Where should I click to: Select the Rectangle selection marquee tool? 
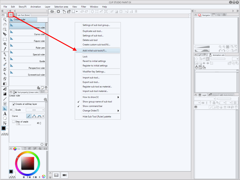click(4, 39)
